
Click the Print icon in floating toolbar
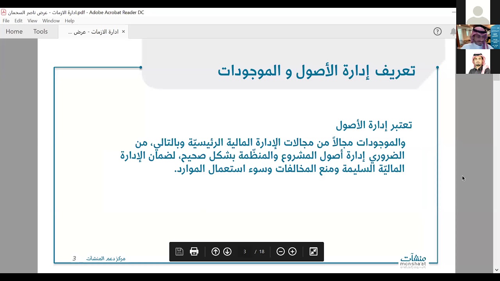pyautogui.click(x=194, y=252)
